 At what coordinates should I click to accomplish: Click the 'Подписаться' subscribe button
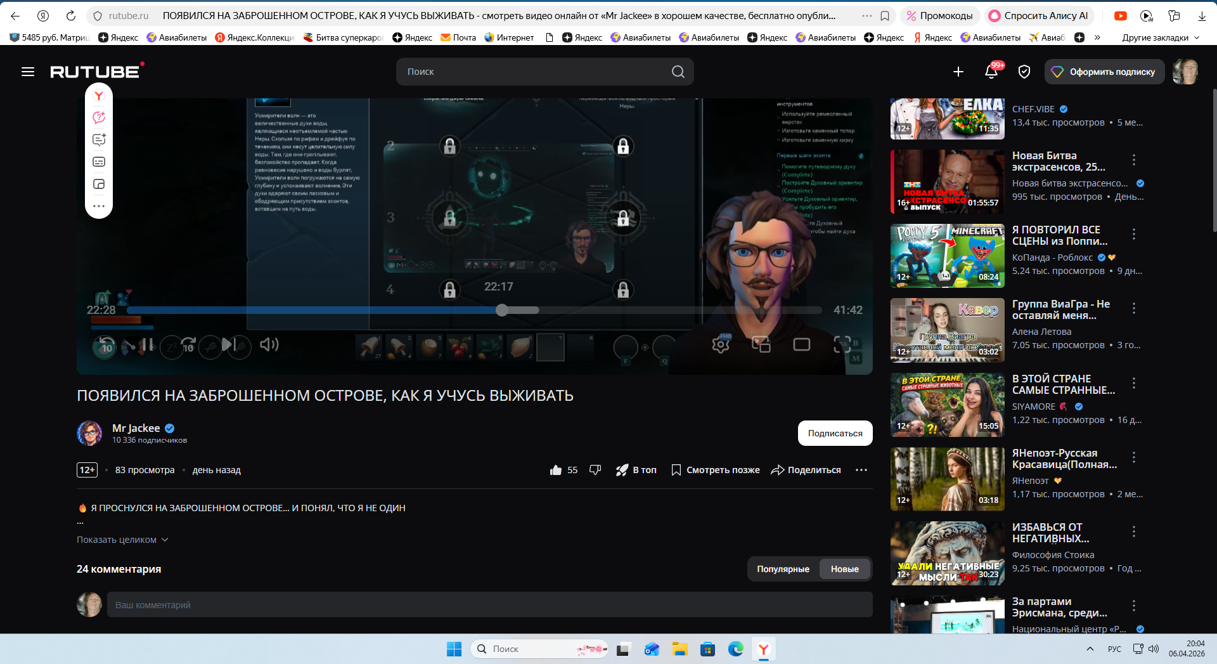coord(835,433)
